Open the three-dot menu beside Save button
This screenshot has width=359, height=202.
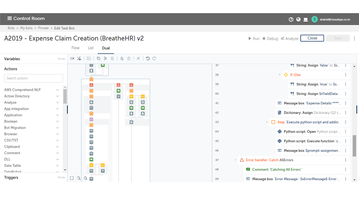click(x=355, y=38)
